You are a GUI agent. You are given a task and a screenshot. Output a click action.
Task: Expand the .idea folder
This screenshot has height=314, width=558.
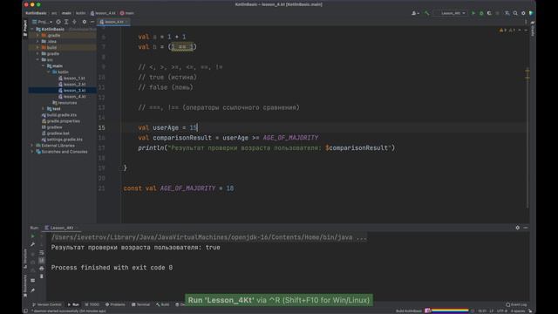click(x=37, y=41)
